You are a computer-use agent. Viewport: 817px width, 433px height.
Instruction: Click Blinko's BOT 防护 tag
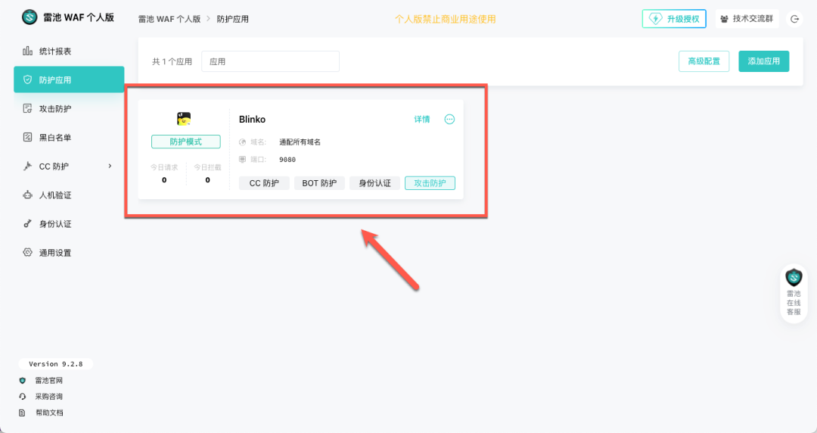[x=319, y=183]
